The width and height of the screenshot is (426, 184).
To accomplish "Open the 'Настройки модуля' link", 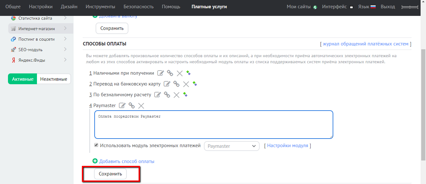I will tap(287, 146).
